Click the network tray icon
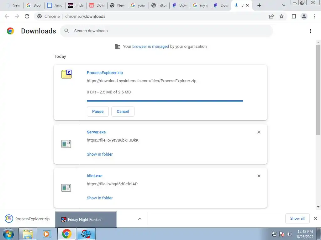Screen dimensions: 321x240 tap(274, 234)
